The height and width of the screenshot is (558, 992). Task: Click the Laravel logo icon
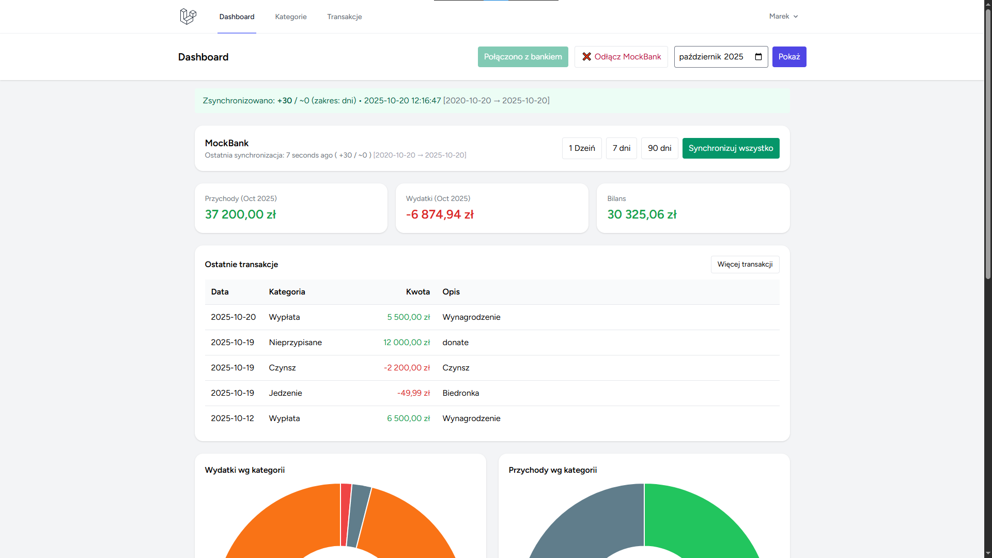click(188, 17)
